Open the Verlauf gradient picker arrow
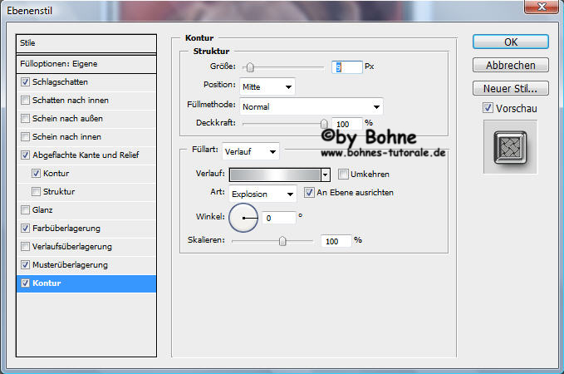The height and width of the screenshot is (374, 564). (326, 175)
